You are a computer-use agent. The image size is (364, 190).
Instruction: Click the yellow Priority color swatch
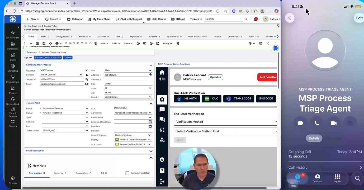(x=117, y=140)
